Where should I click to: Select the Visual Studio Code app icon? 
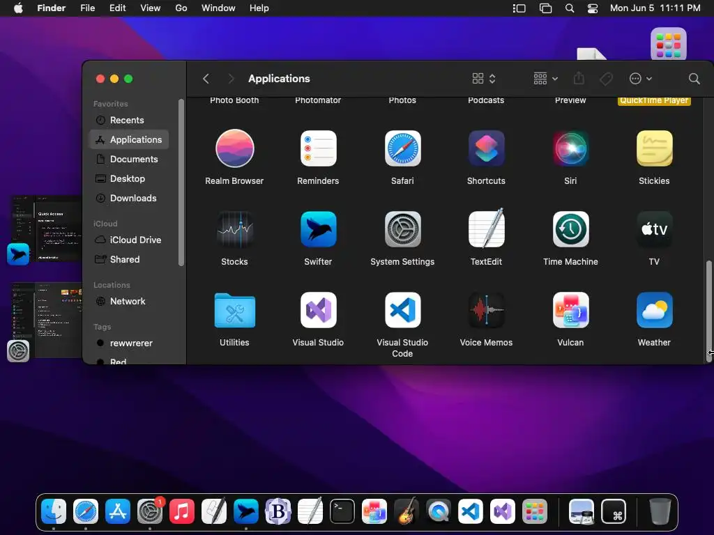[402, 310]
